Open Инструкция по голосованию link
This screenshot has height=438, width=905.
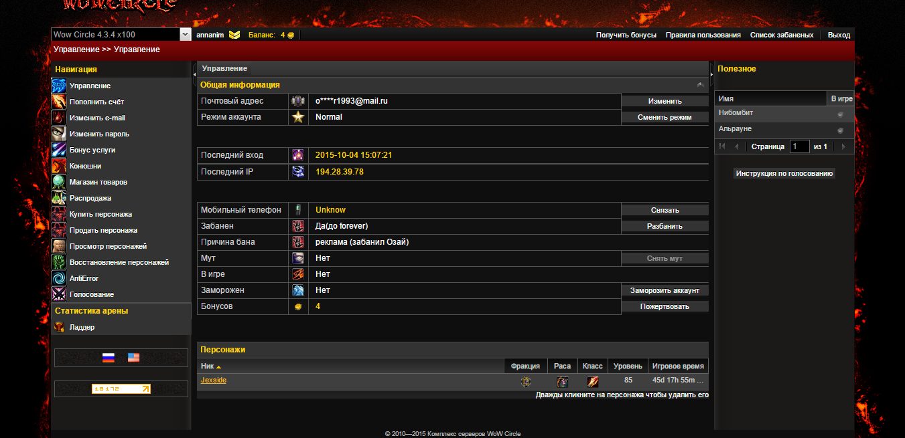(784, 174)
